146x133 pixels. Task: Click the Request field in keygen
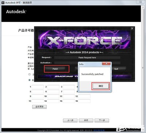click(87, 58)
